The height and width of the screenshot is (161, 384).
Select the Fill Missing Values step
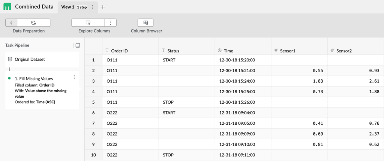(42, 90)
